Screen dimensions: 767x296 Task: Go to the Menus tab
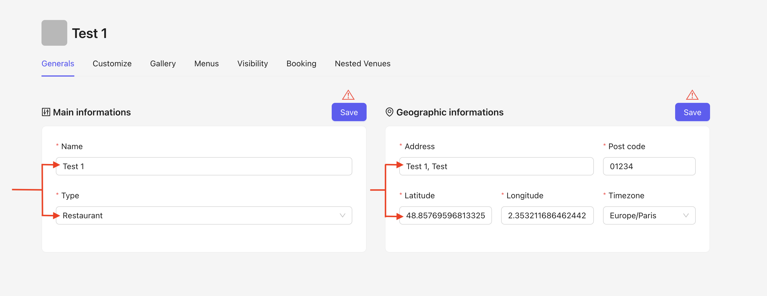(206, 64)
